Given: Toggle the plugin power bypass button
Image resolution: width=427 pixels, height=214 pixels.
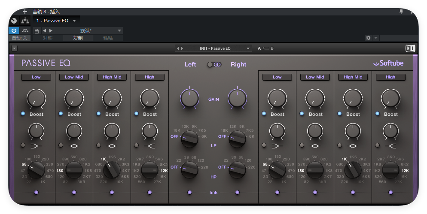Looking at the screenshot, I should pos(14,30).
